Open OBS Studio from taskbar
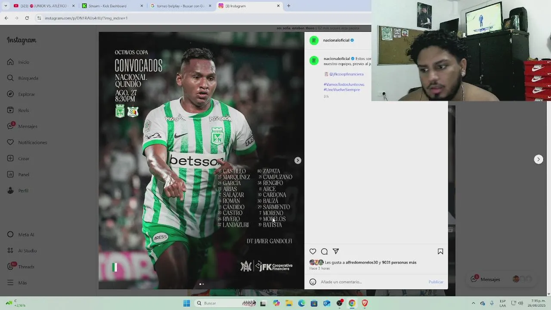 [x=340, y=303]
